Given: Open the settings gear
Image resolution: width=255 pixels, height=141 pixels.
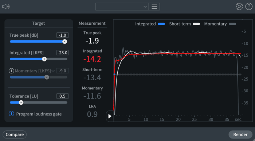Looking at the screenshot, I should tap(239, 7).
